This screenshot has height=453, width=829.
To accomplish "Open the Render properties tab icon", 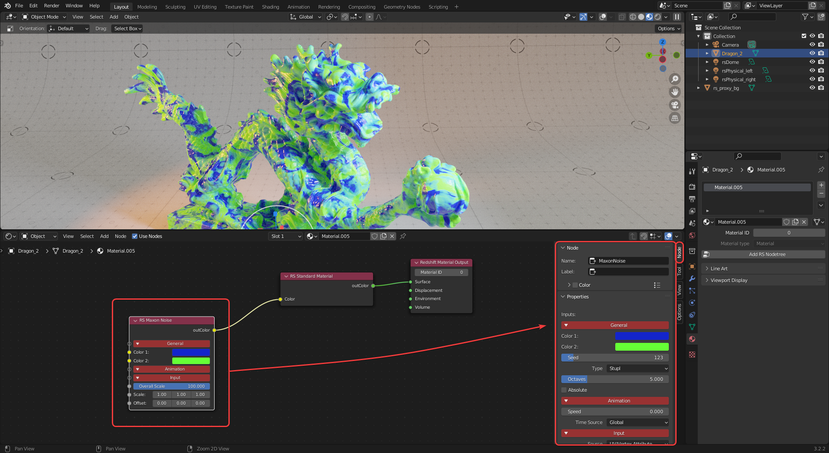I will (x=692, y=187).
